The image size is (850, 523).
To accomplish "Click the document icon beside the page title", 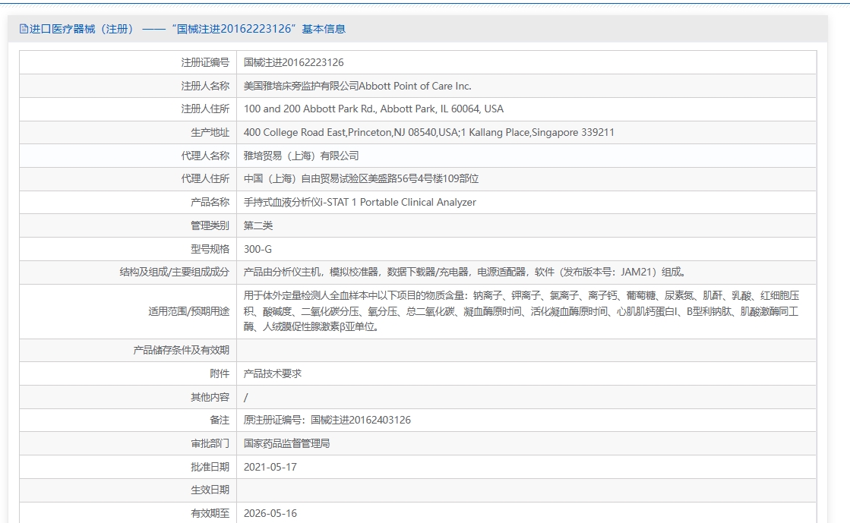I will [x=24, y=29].
